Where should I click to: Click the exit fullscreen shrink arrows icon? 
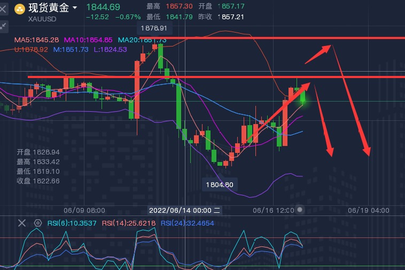click(4, 25)
